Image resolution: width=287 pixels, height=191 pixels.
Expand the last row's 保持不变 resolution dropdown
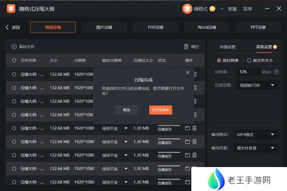(126, 182)
